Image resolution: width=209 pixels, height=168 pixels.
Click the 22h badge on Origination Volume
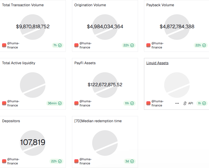pyautogui.click(x=129, y=45)
